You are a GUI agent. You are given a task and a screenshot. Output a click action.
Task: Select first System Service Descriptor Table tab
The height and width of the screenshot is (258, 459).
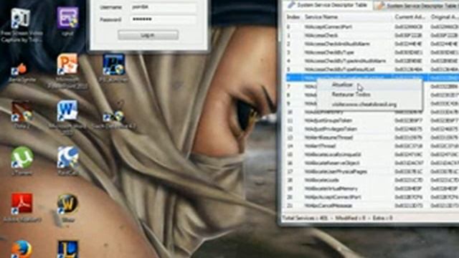(x=327, y=5)
